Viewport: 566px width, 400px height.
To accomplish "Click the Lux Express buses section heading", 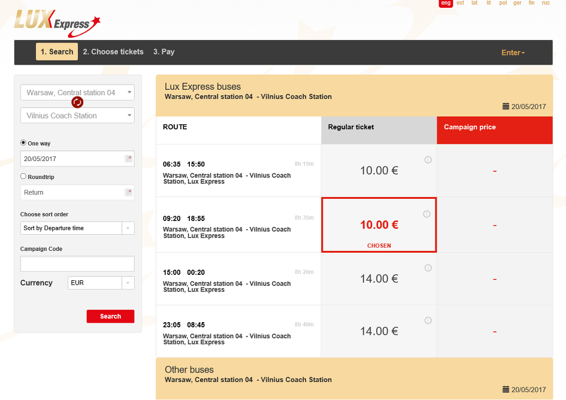I will coord(202,87).
